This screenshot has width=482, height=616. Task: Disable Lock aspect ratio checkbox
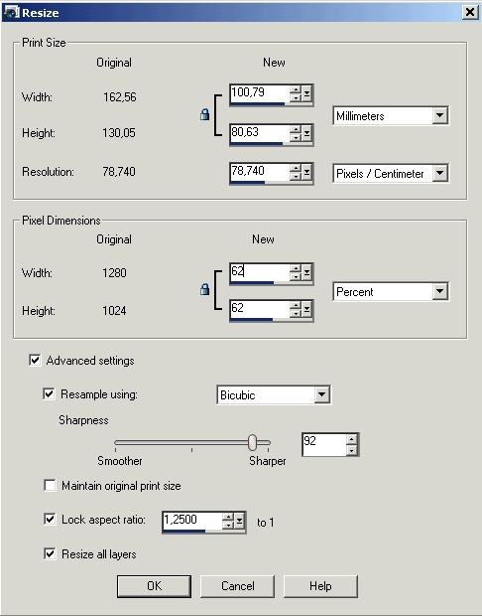click(x=50, y=520)
